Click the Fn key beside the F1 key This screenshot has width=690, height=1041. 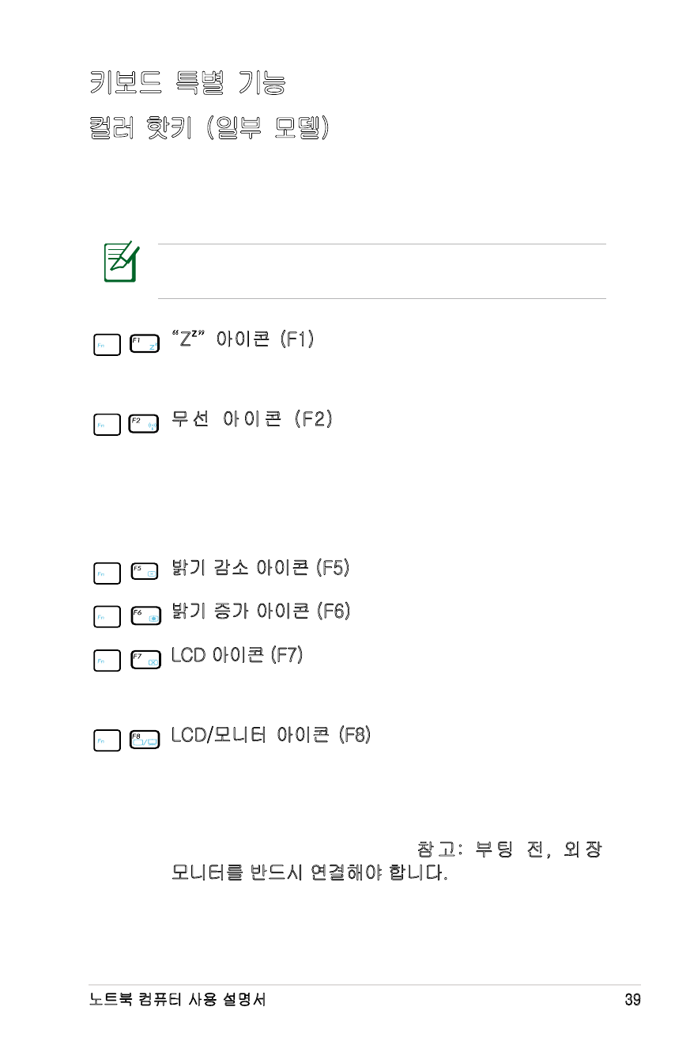click(107, 345)
